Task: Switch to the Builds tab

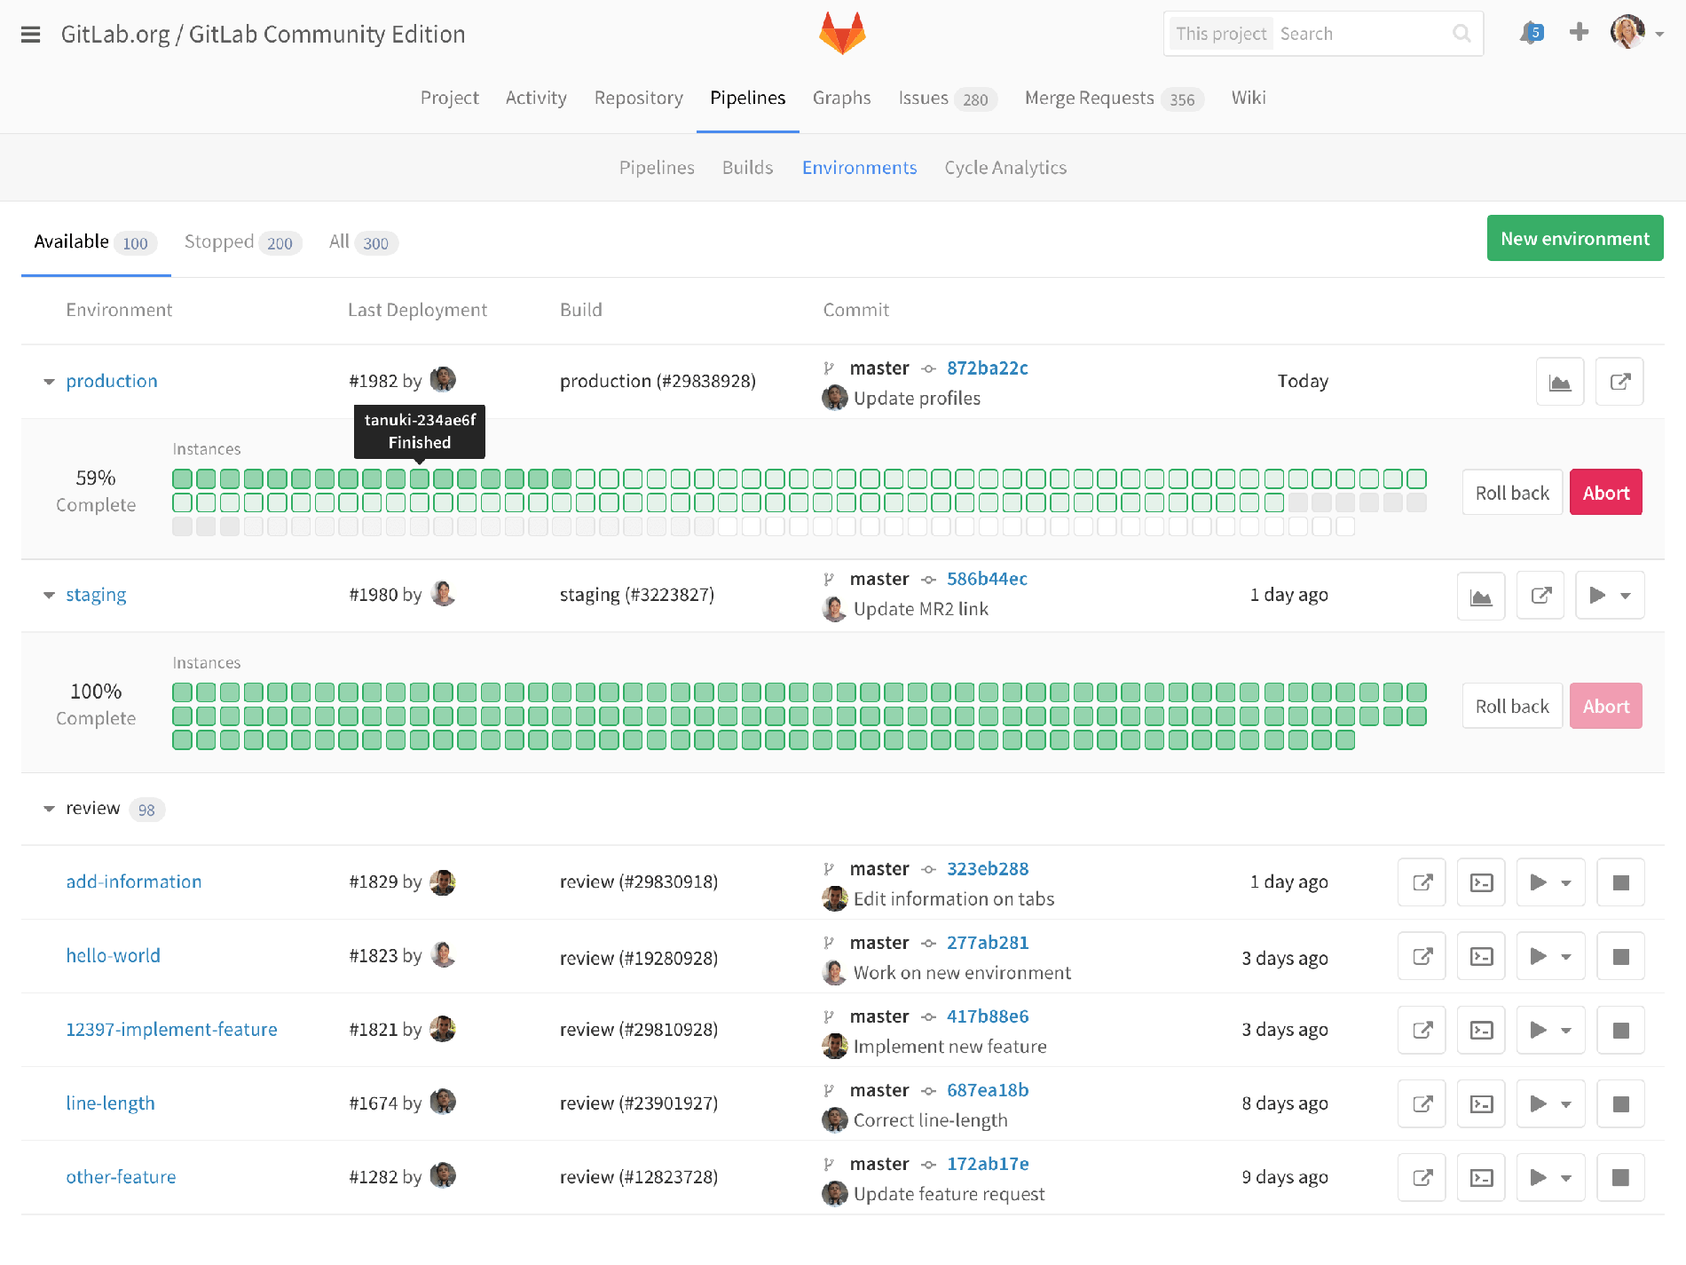Action: click(746, 167)
